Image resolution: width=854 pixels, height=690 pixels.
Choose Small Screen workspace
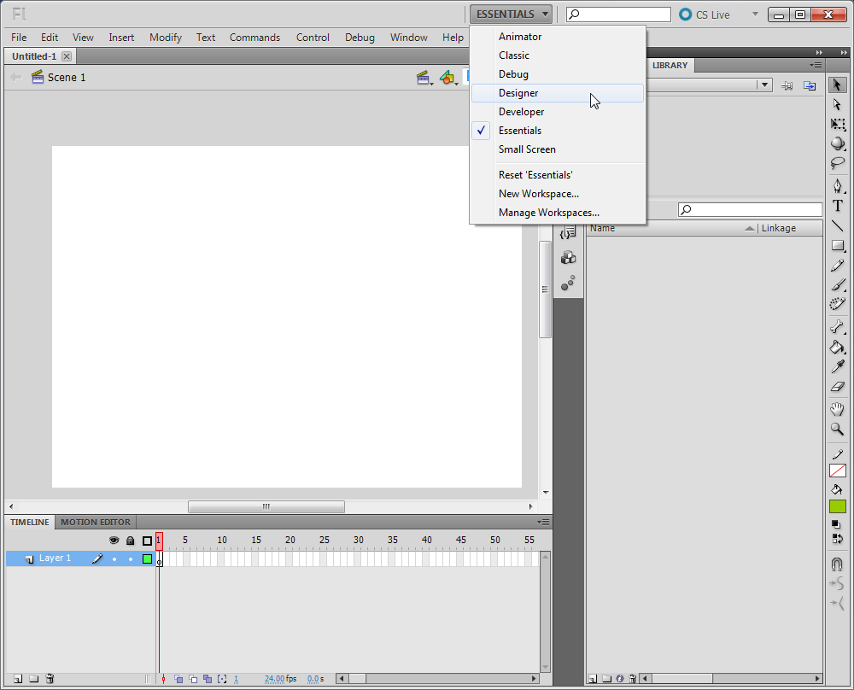(x=558, y=149)
